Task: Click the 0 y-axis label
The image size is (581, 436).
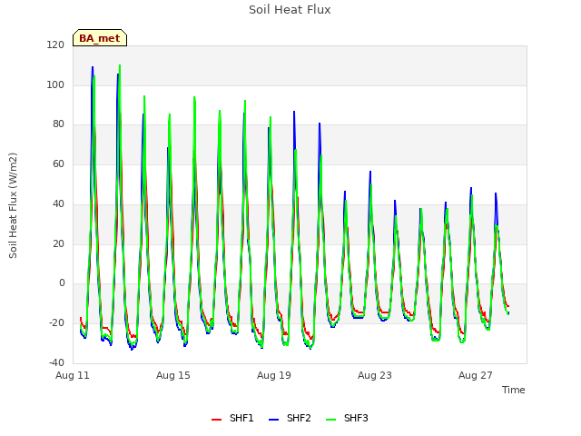Action: tap(62, 283)
